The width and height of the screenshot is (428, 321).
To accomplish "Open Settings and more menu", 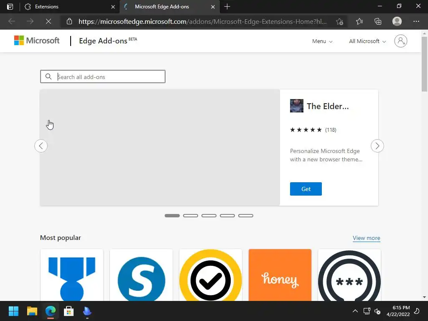I will pyautogui.click(x=416, y=21).
